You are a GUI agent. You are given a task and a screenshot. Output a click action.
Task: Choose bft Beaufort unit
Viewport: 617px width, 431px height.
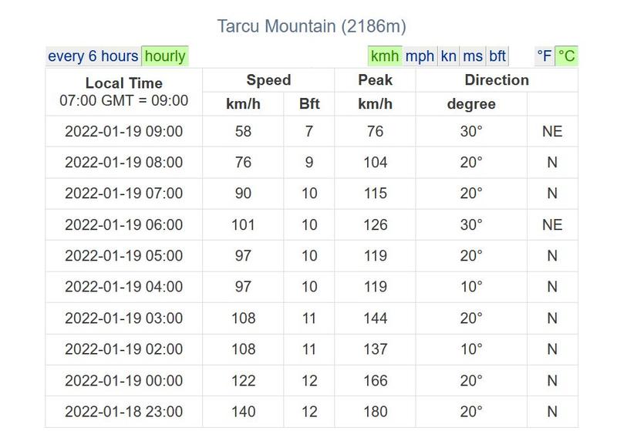[497, 56]
